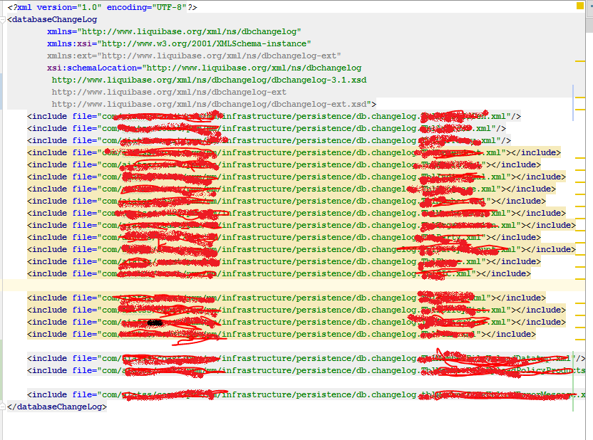593x440 pixels.
Task: Collapse the databaseChangeLog root element fold marker
Action: coord(3,19)
